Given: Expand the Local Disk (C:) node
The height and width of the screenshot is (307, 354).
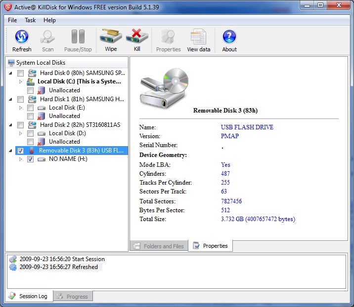Looking at the screenshot, I should 20,81.
